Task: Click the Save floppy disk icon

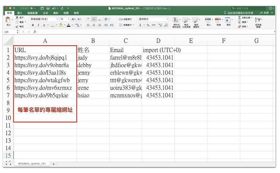Action: (48, 8)
